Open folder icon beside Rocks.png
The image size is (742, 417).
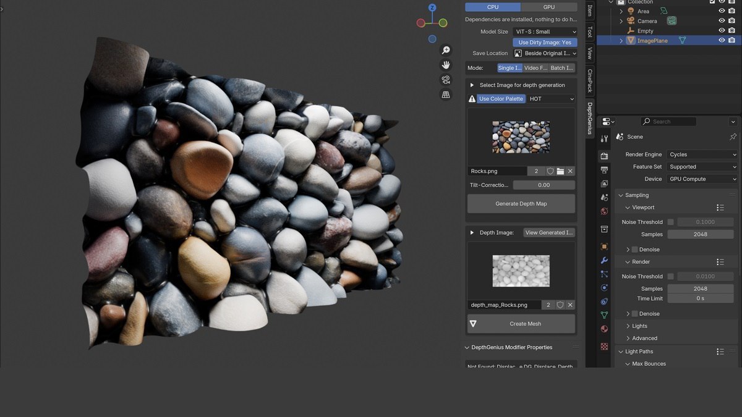[x=560, y=171]
